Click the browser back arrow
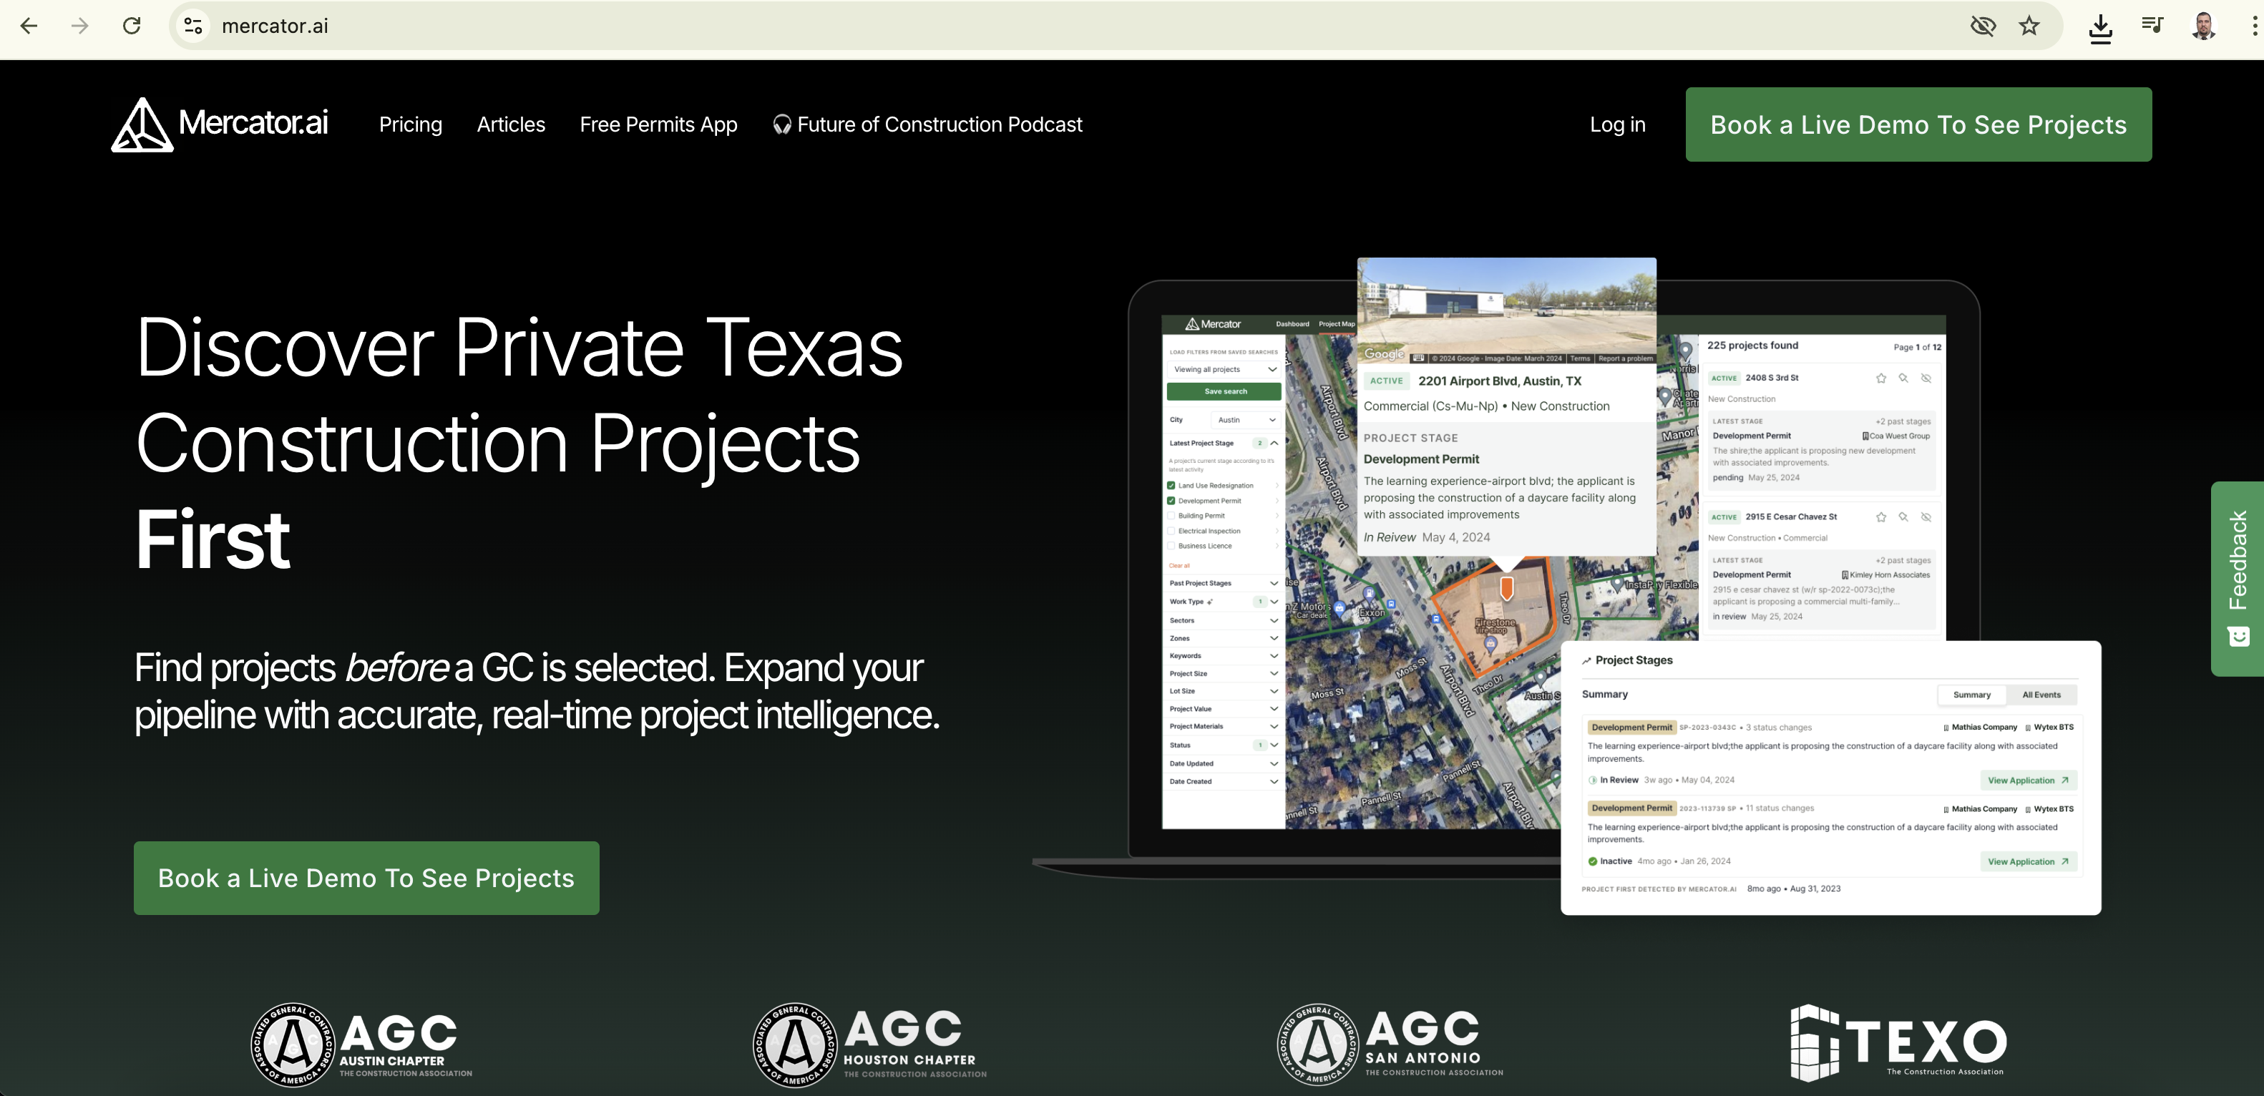2264x1096 pixels. pyautogui.click(x=29, y=26)
